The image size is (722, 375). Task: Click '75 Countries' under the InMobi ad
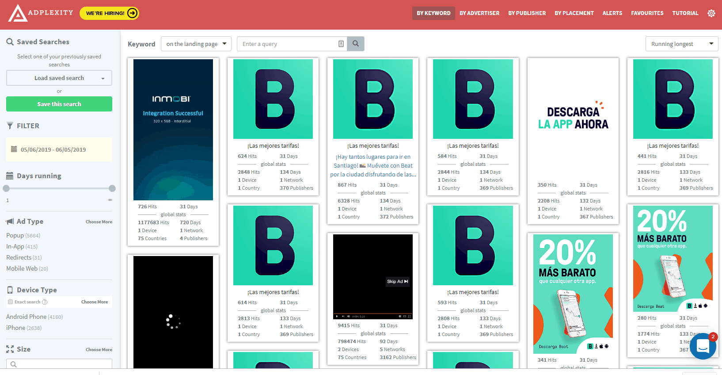click(x=152, y=238)
